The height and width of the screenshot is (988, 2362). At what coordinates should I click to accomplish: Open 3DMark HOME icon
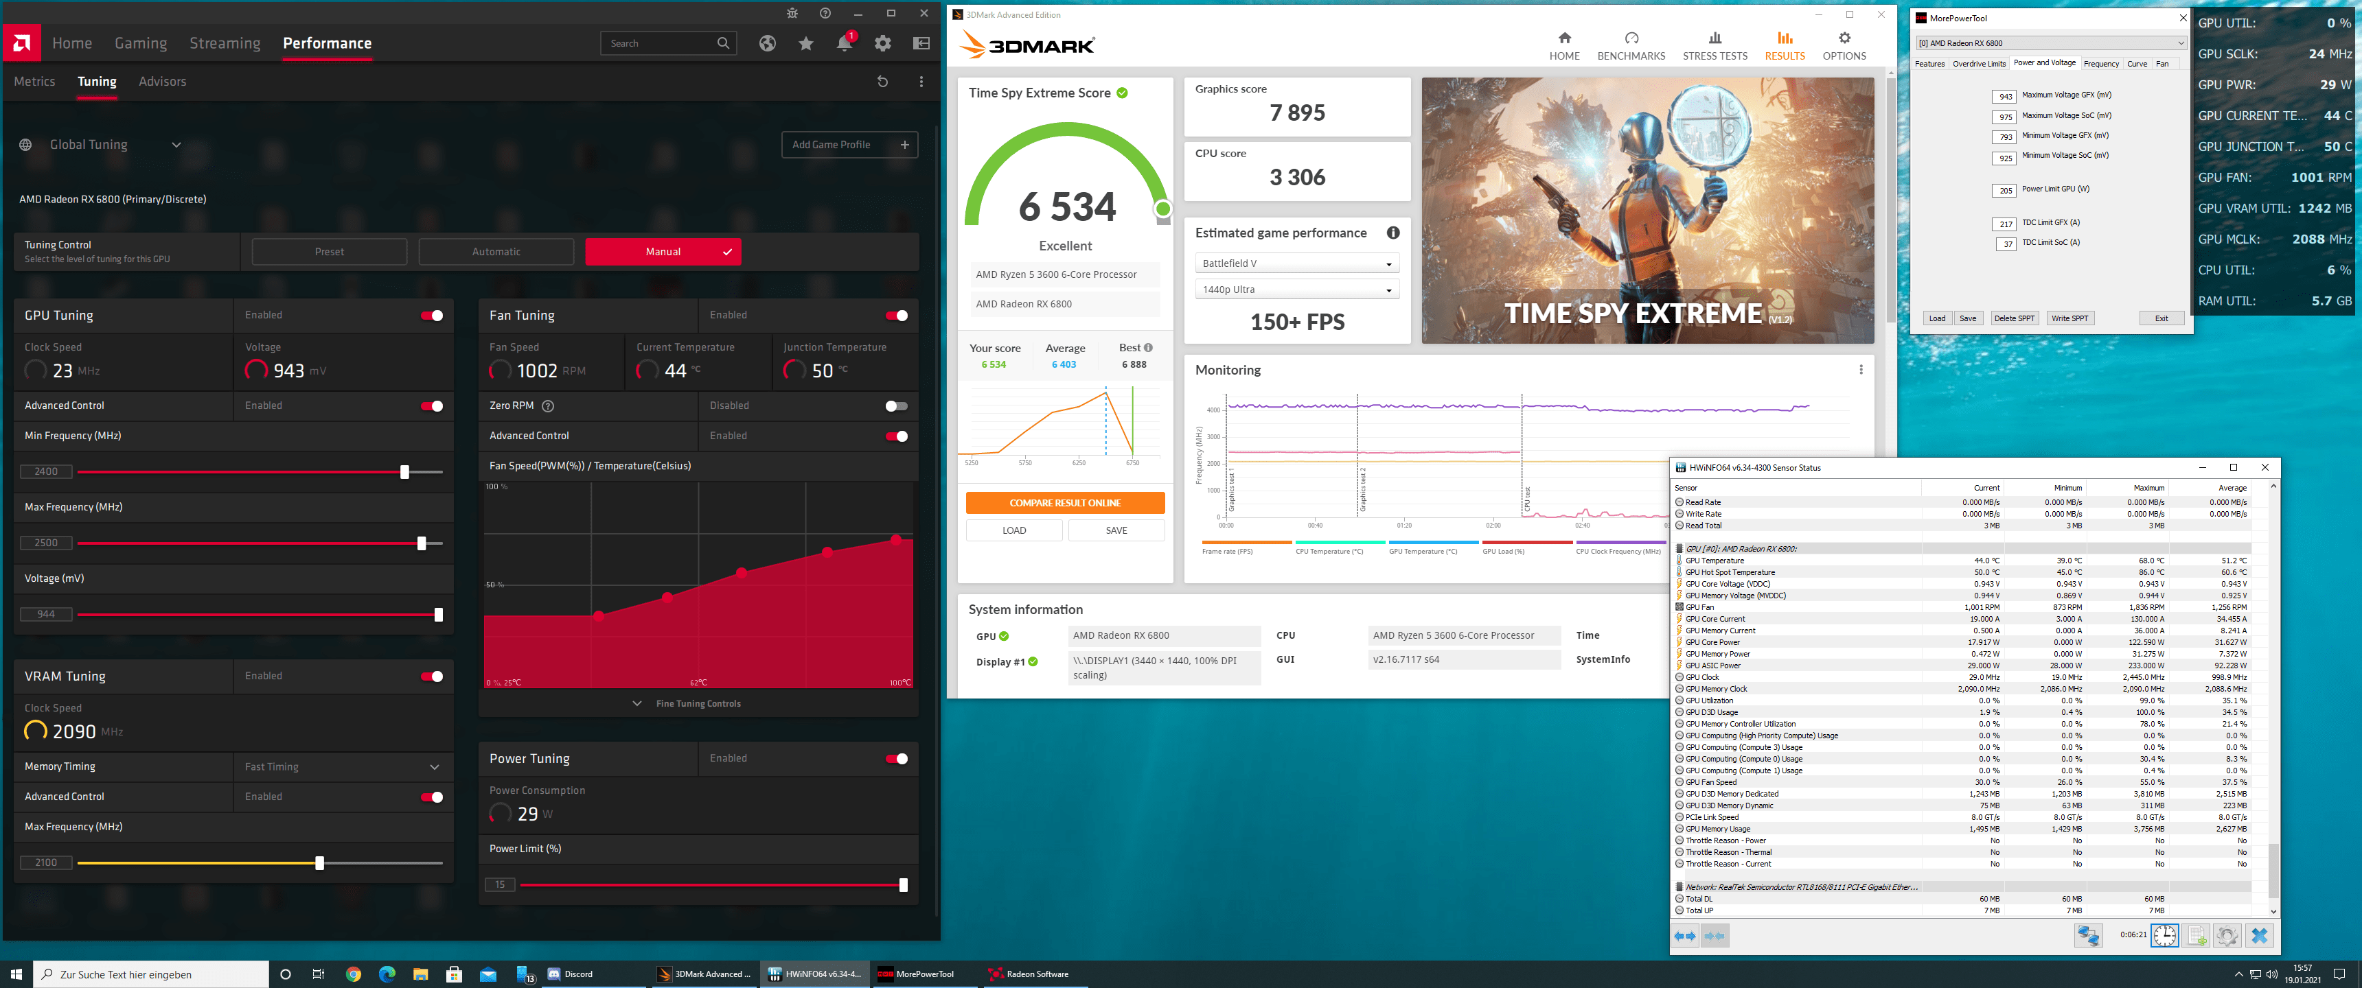point(1564,46)
